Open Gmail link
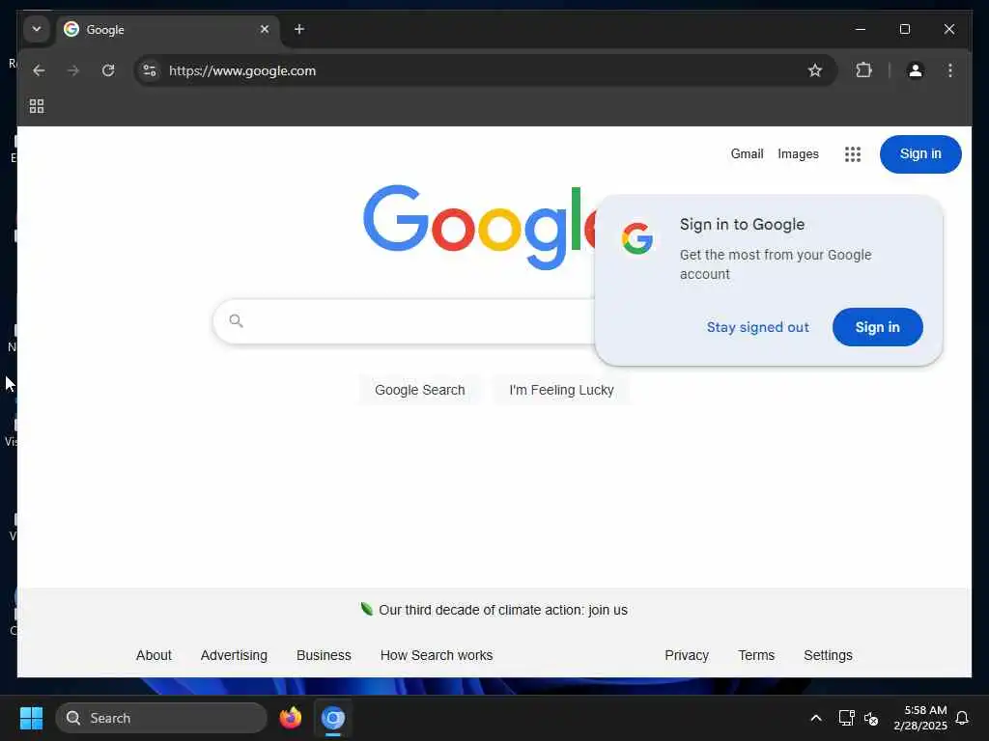The image size is (989, 741). pyautogui.click(x=747, y=153)
